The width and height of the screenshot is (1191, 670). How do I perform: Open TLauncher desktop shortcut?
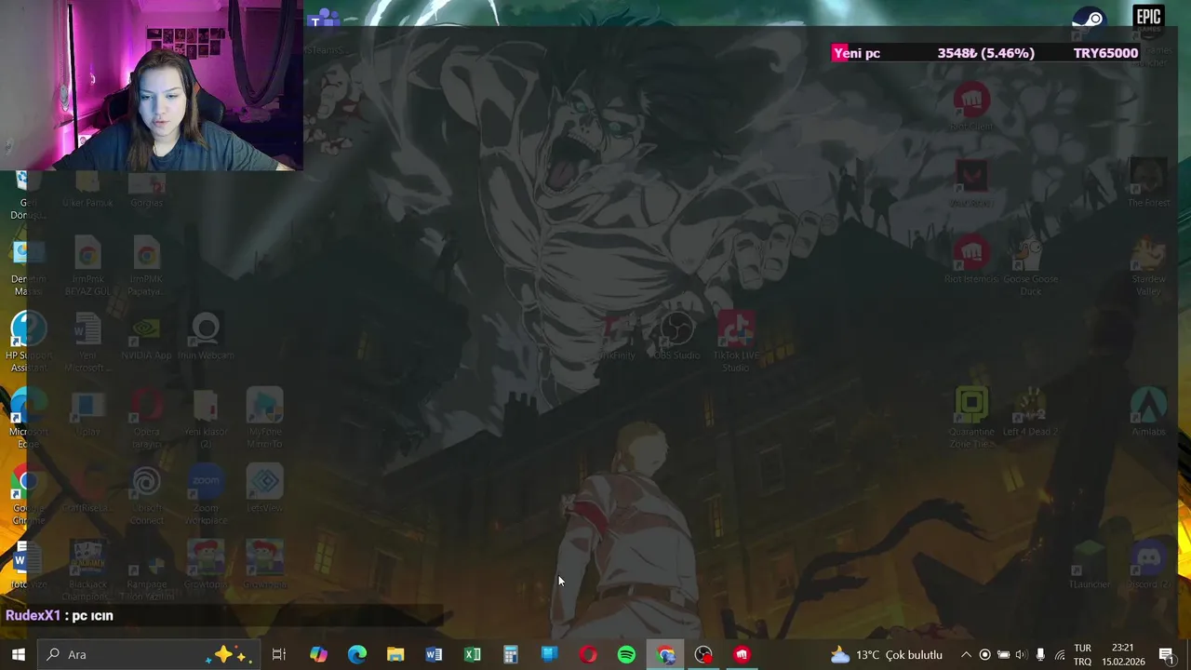coord(1090,567)
